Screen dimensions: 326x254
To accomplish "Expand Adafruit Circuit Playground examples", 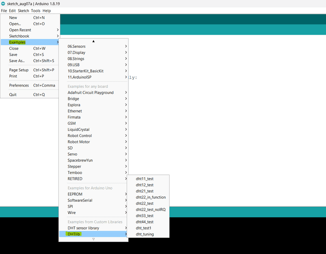I will coord(93,93).
